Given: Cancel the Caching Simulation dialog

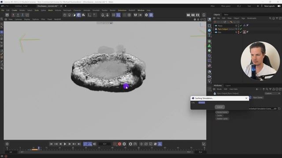Looking at the screenshot, I should point(219,107).
